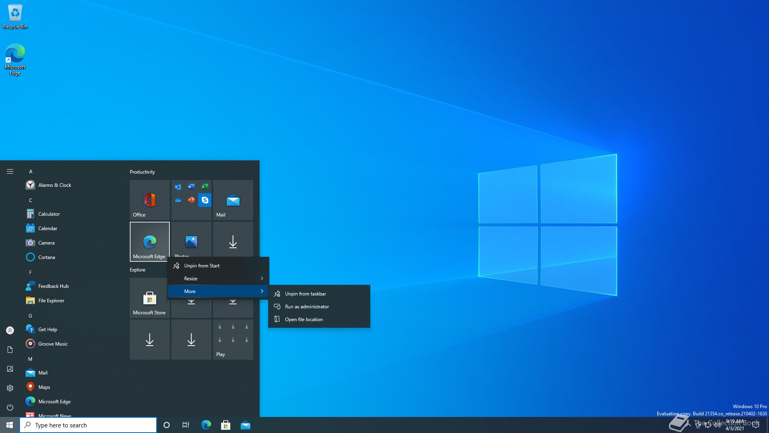Open user account icon in Start sidebar

[x=10, y=330]
